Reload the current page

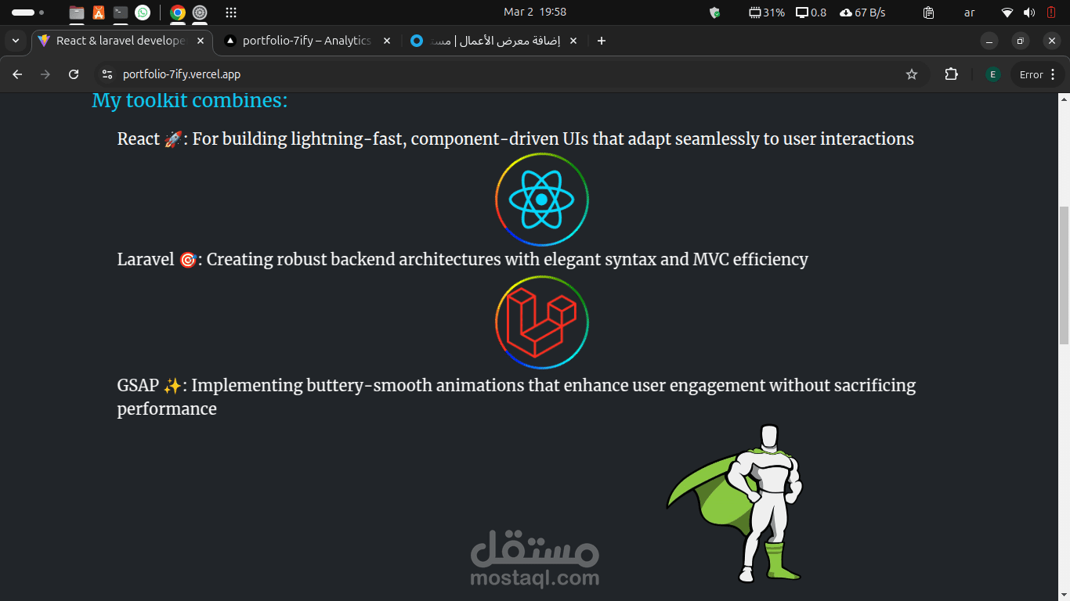click(x=74, y=74)
